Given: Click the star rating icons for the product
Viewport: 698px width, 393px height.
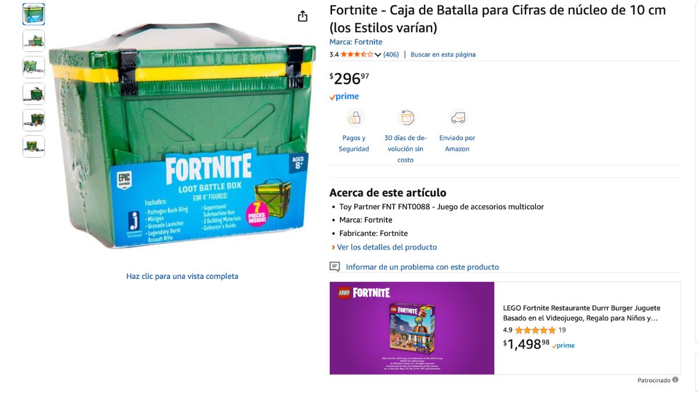Looking at the screenshot, I should (357, 54).
